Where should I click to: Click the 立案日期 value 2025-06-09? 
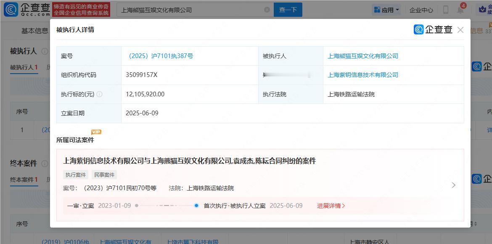[x=142, y=113]
